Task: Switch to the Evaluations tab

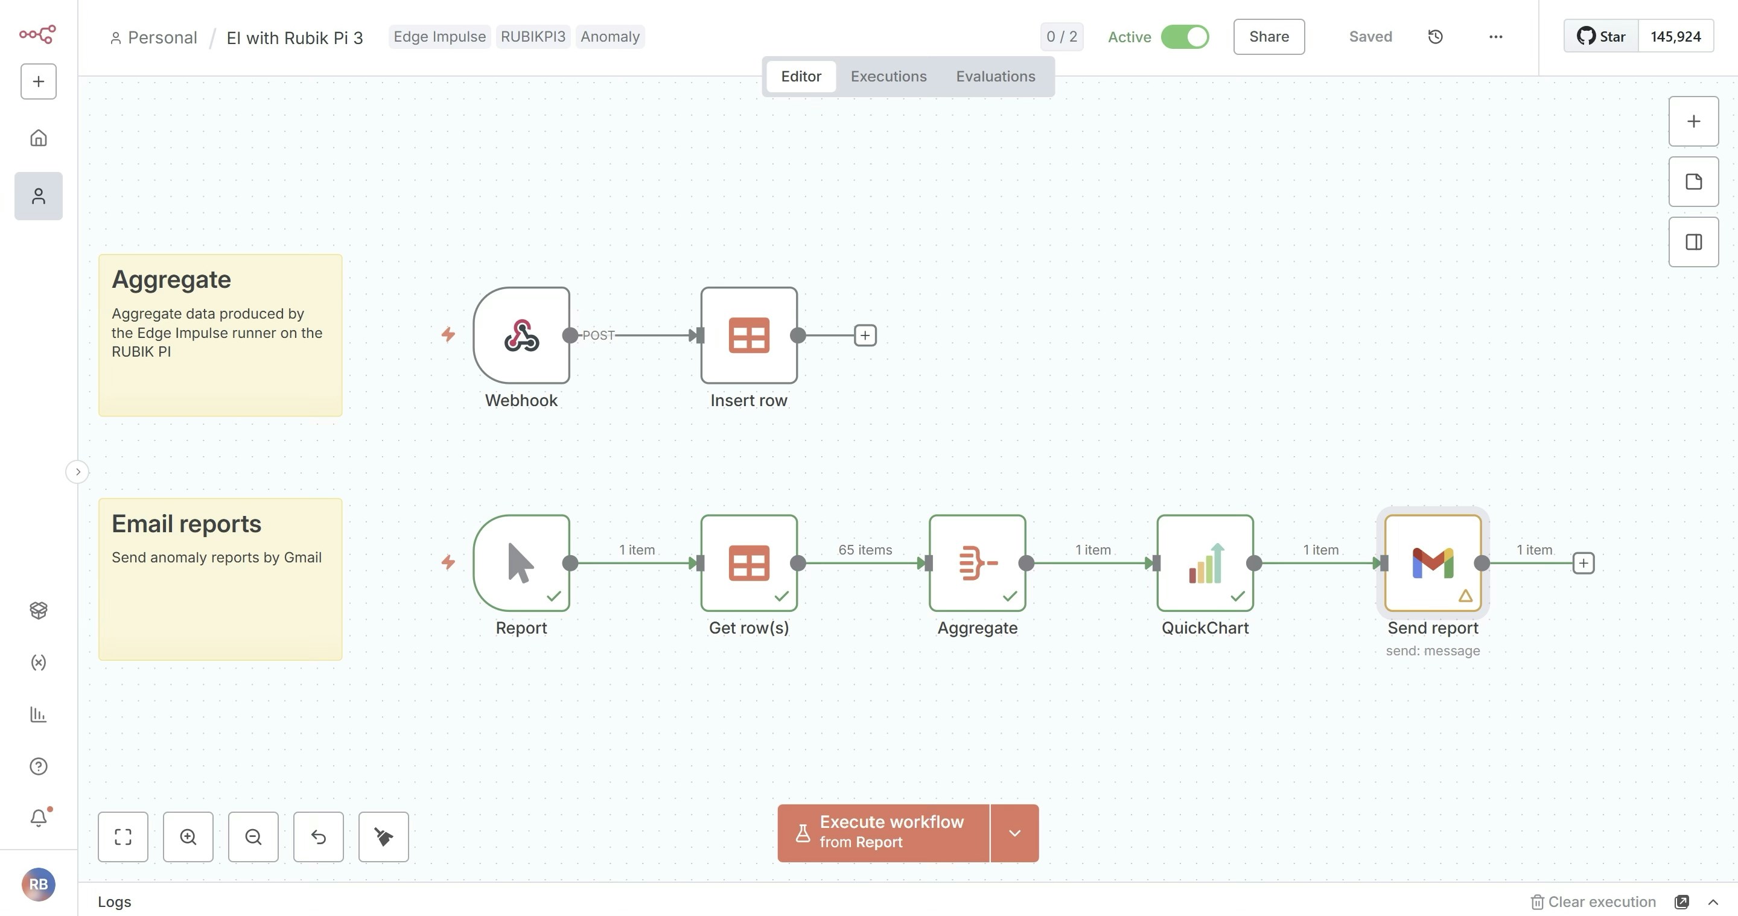Action: pyautogui.click(x=995, y=76)
